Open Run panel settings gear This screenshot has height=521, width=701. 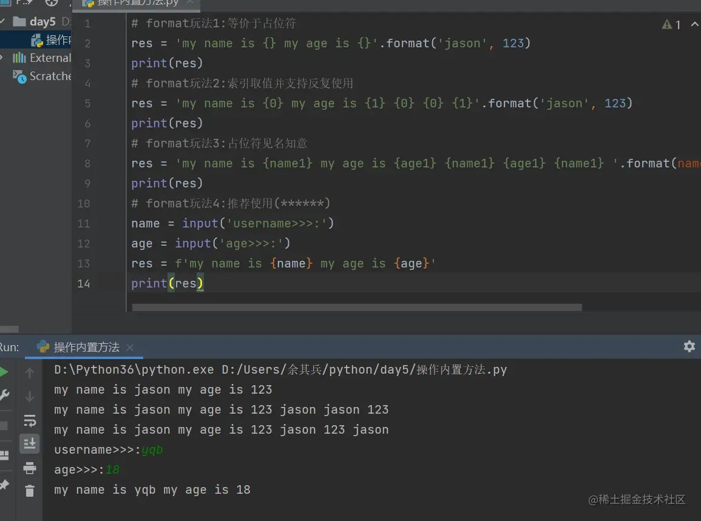[689, 346]
